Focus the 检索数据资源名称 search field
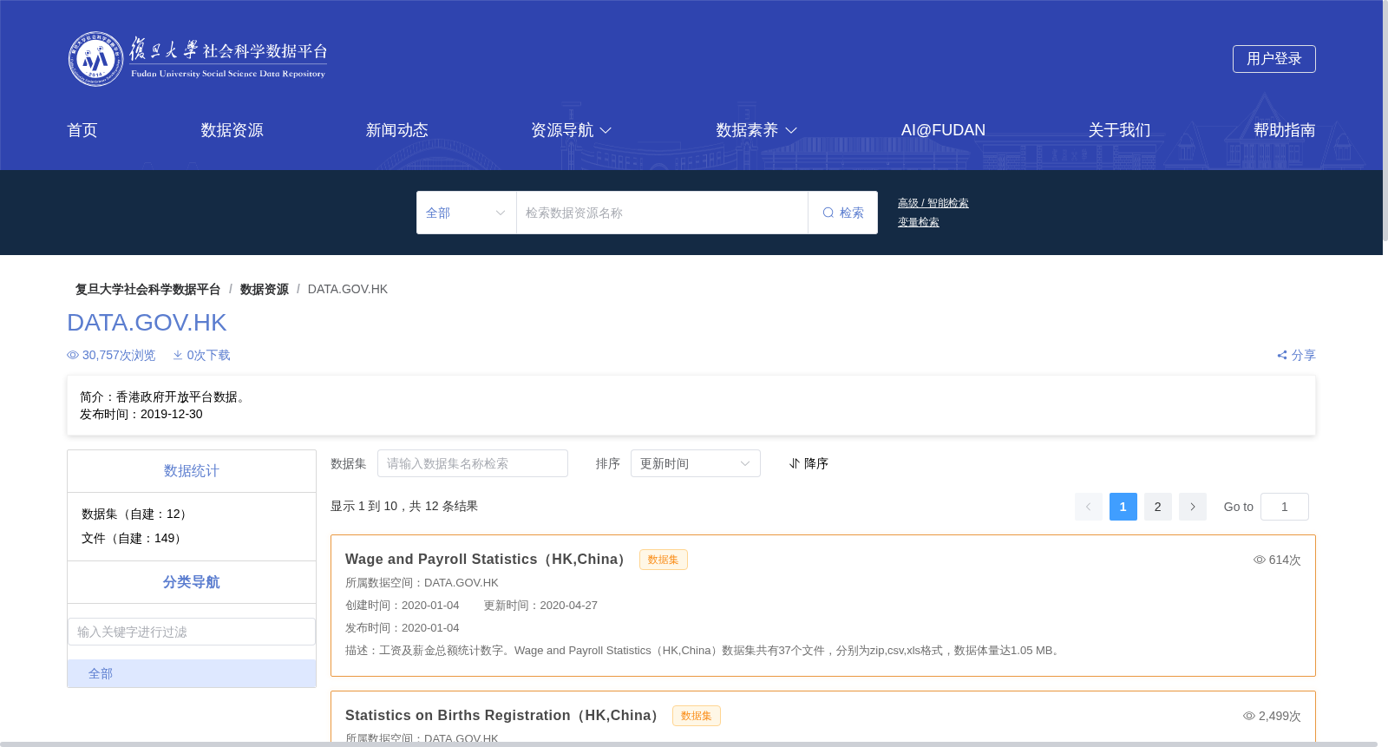 [663, 213]
